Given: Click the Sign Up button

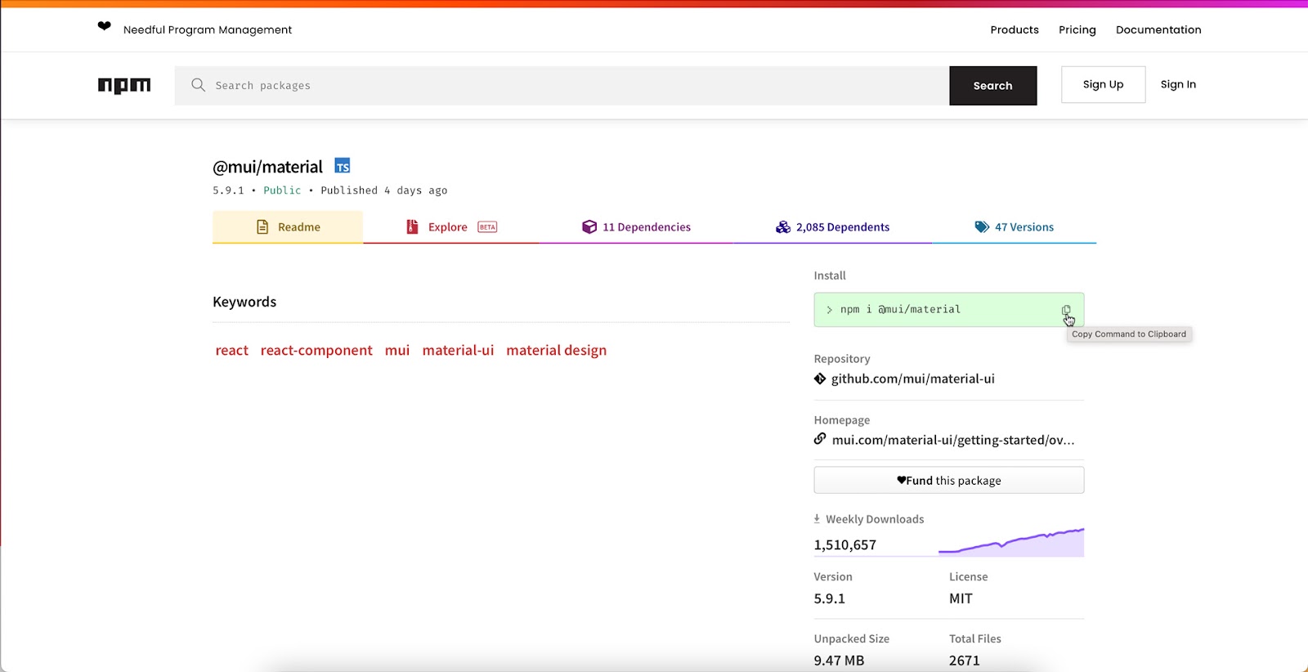Looking at the screenshot, I should pyautogui.click(x=1103, y=84).
